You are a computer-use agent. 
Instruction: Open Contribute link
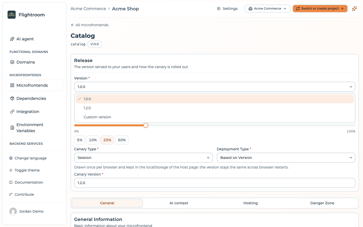21,194
